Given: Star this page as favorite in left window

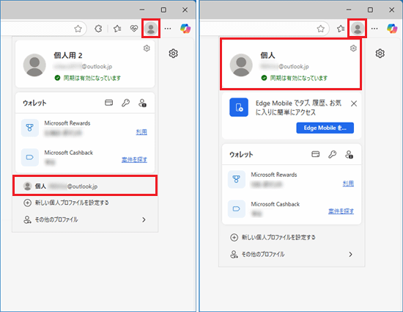Looking at the screenshot, I should pos(78,29).
